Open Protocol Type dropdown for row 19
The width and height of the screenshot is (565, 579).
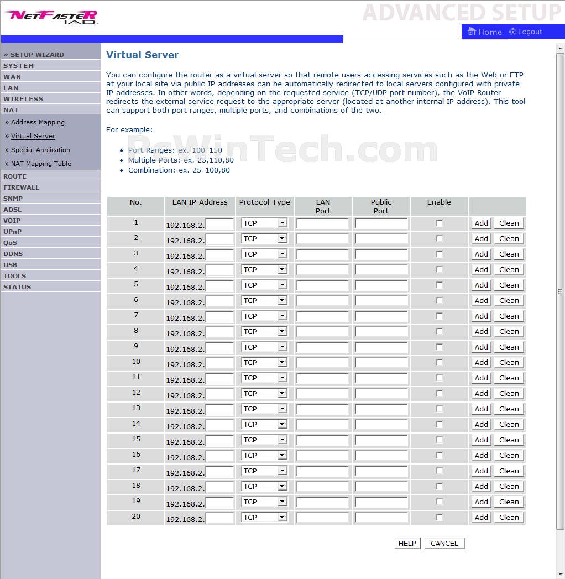point(264,502)
